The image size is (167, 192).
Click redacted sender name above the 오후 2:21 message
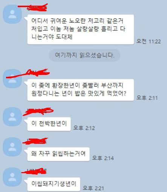tap(34, 171)
